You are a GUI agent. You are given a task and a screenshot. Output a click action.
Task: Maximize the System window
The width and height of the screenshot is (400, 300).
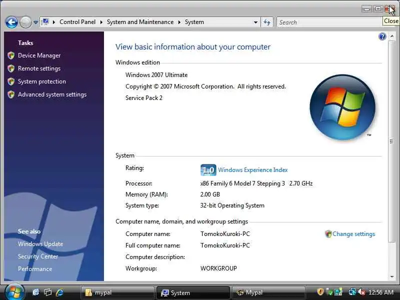click(x=378, y=9)
